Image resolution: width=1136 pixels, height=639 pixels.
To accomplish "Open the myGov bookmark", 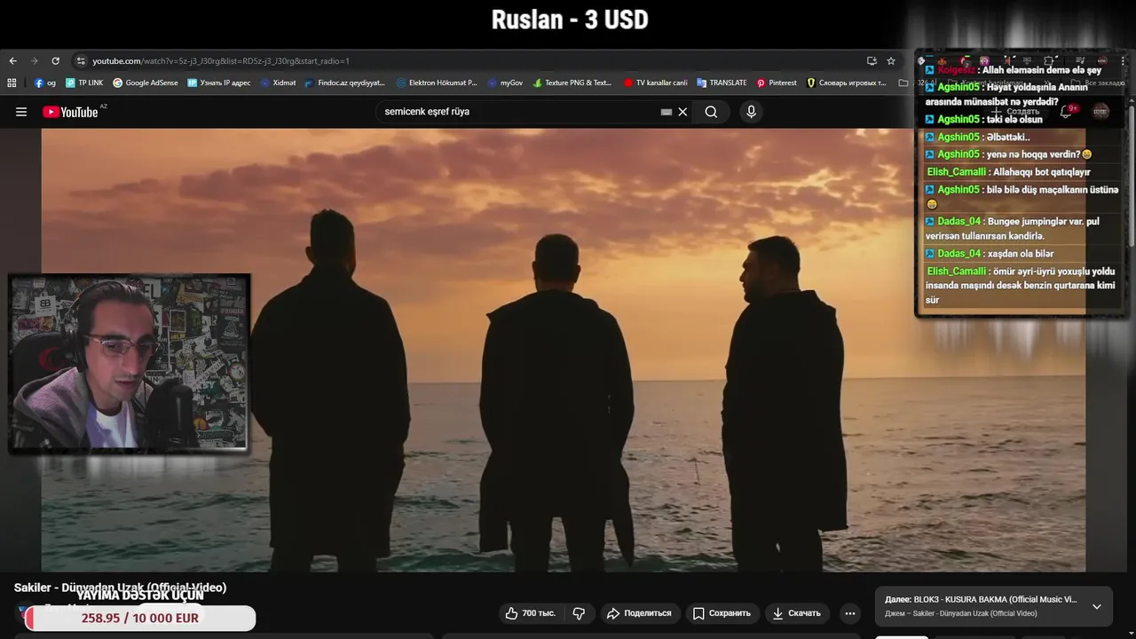I will tap(505, 83).
